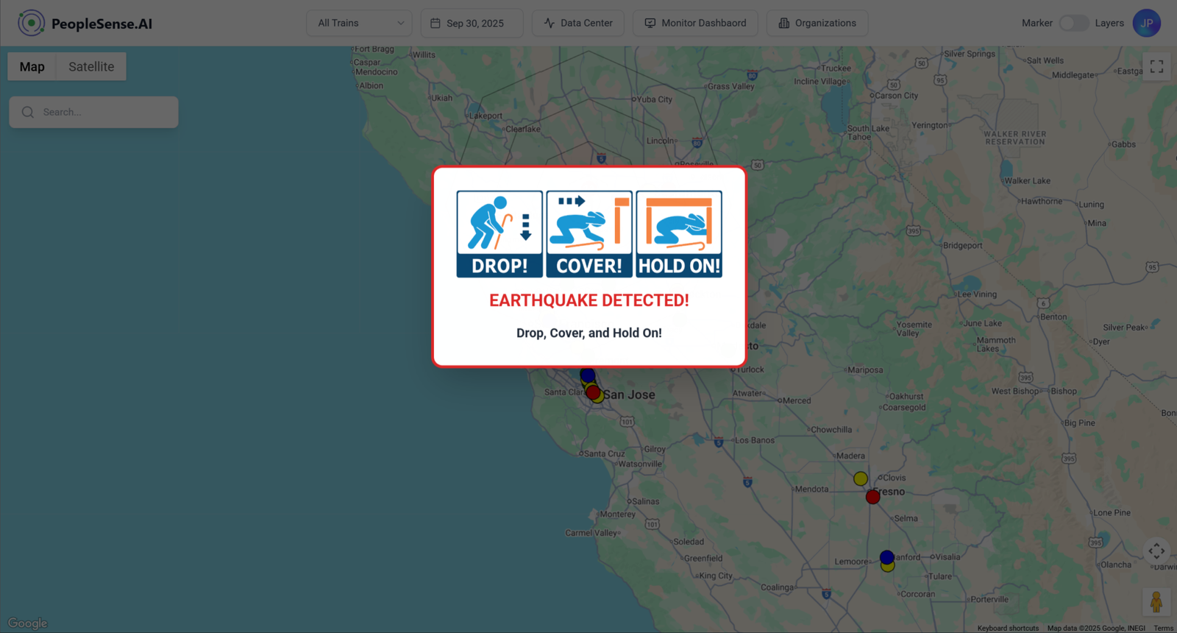Open the map Terms link
This screenshot has height=633, width=1177.
pos(1163,628)
